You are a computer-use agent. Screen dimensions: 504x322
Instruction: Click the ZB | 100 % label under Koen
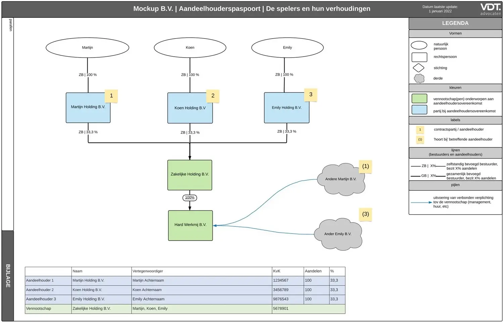190,75
